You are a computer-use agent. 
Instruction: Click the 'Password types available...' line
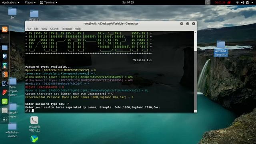click(x=48, y=67)
